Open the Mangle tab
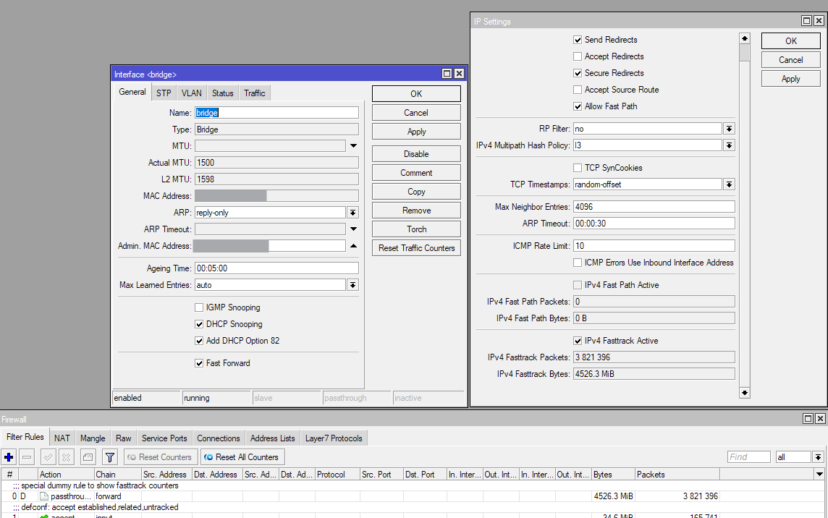The image size is (828, 518). [x=93, y=438]
